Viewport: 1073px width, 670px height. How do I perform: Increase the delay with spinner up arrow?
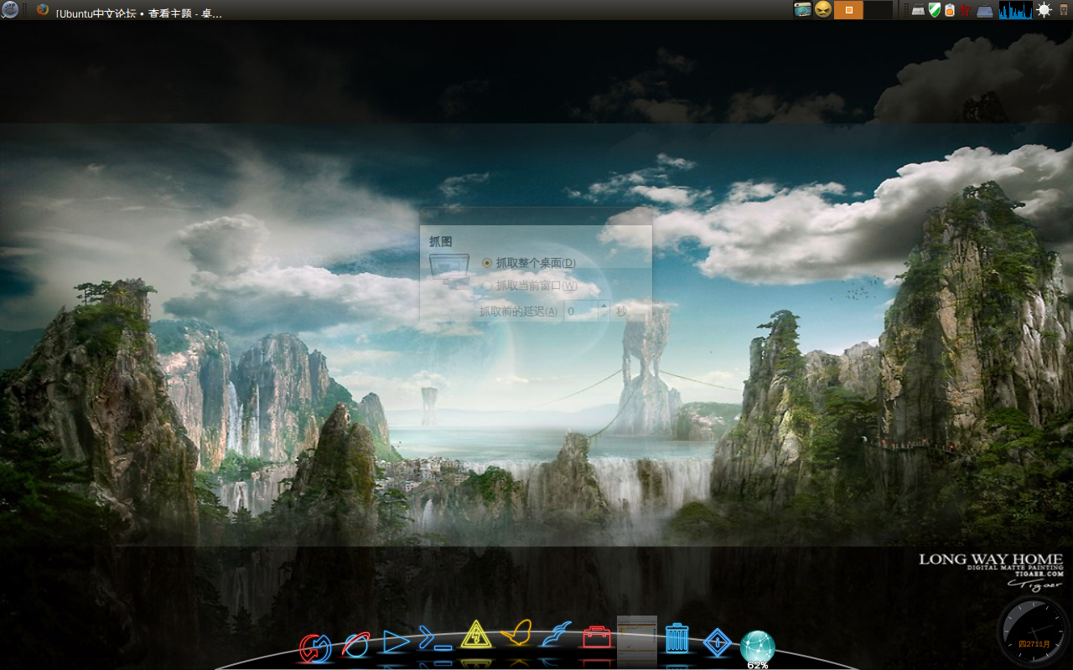(x=604, y=307)
